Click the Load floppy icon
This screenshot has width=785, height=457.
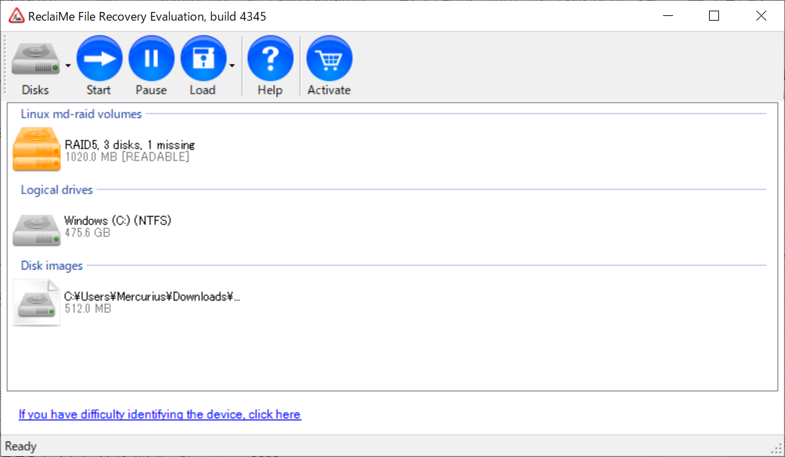[203, 59]
